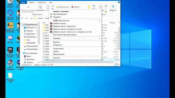Open the Файл tab
The image size is (175, 98).
23,2
